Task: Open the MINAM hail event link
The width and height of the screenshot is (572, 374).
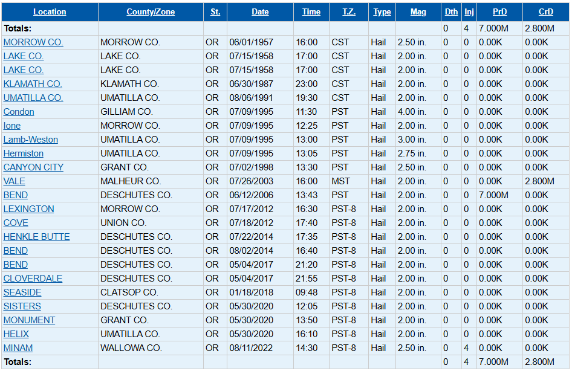Action: 18,348
